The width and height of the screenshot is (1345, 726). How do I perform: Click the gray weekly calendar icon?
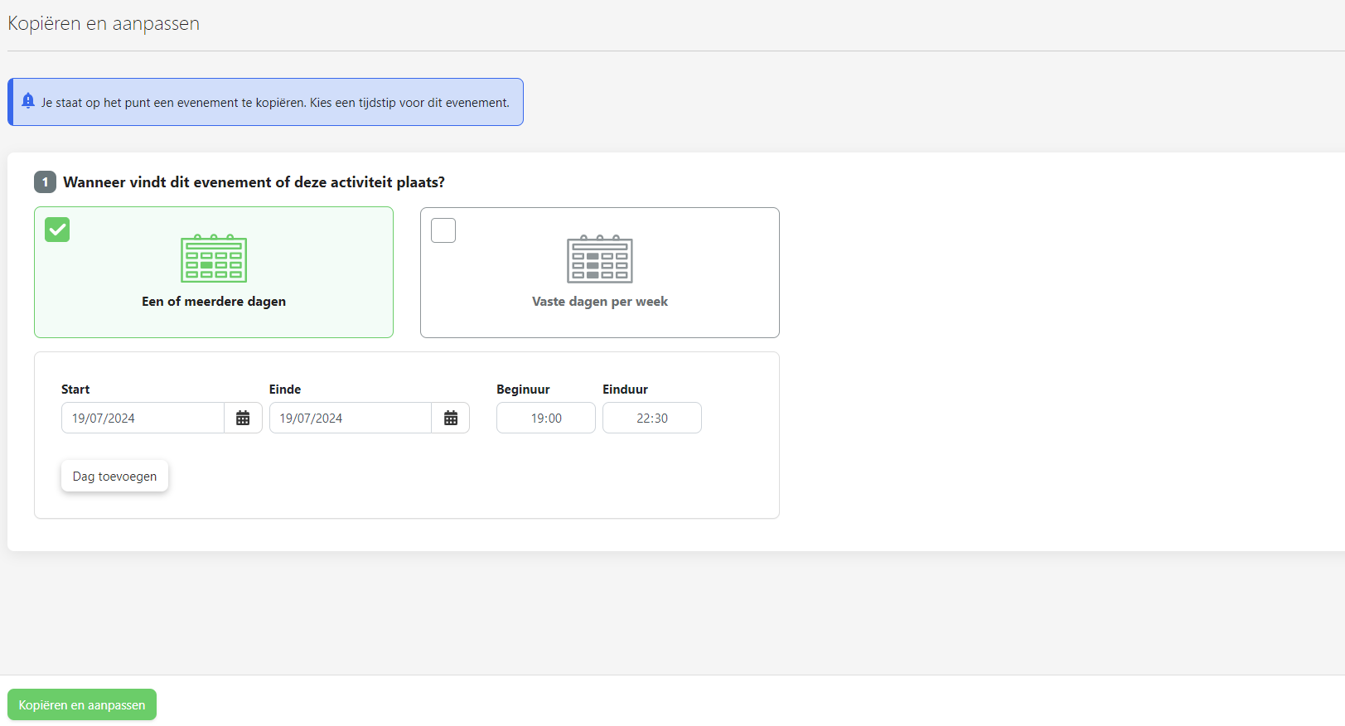pyautogui.click(x=599, y=259)
